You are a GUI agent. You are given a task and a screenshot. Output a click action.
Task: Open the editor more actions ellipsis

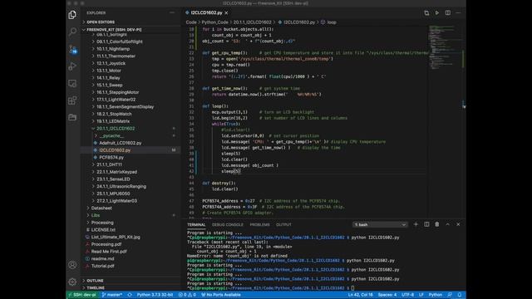(x=458, y=13)
